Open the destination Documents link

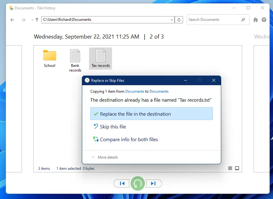(x=159, y=91)
